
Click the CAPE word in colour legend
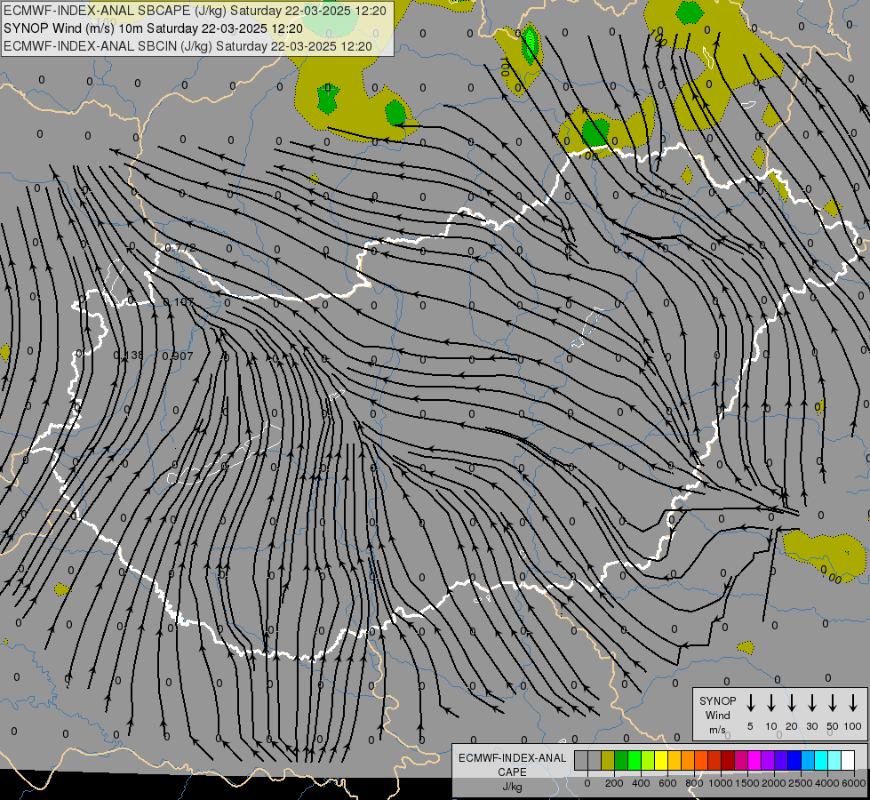tap(512, 772)
